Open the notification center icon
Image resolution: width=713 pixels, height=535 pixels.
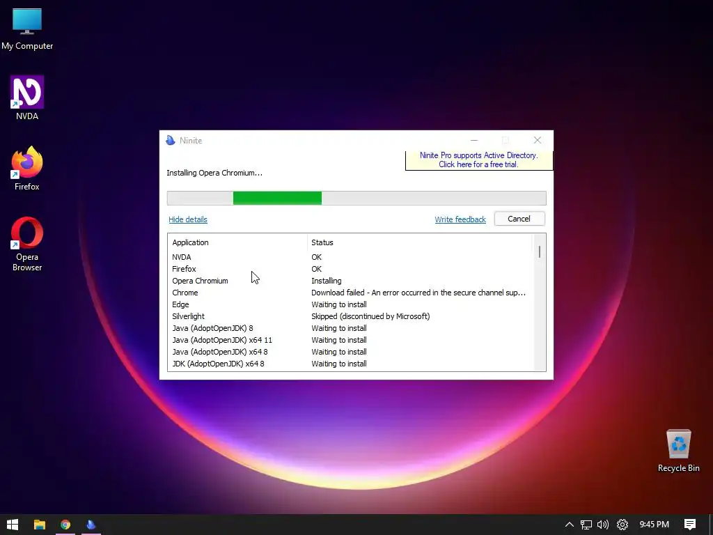690,525
